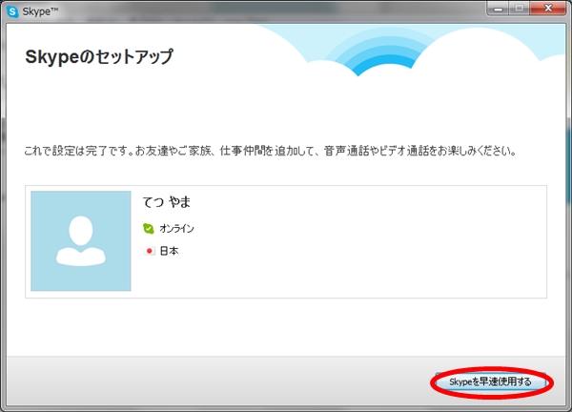Click the country text '日本'
The image size is (572, 412).
pyautogui.click(x=169, y=251)
